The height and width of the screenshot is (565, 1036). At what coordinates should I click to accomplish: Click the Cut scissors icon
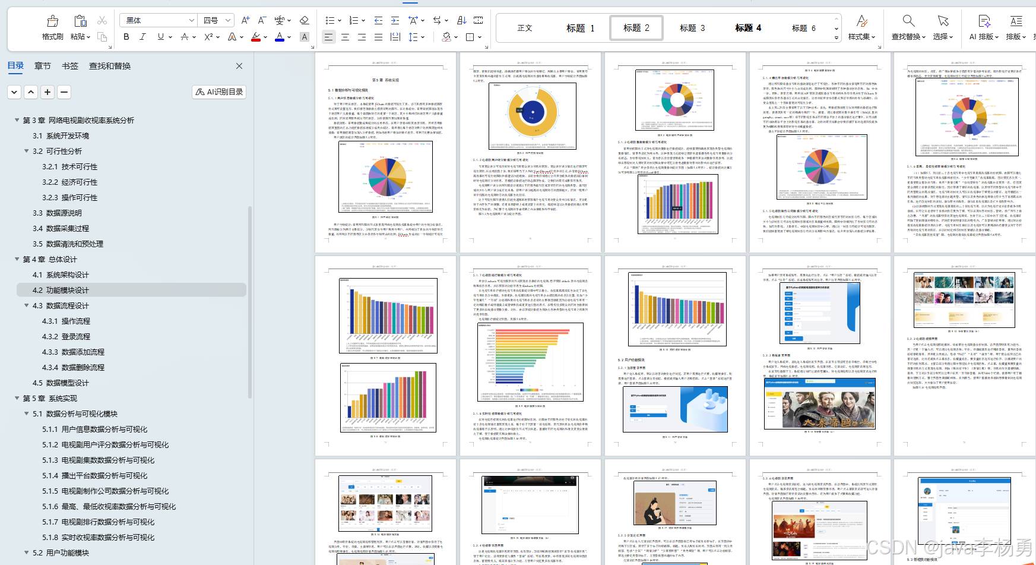pyautogui.click(x=102, y=21)
